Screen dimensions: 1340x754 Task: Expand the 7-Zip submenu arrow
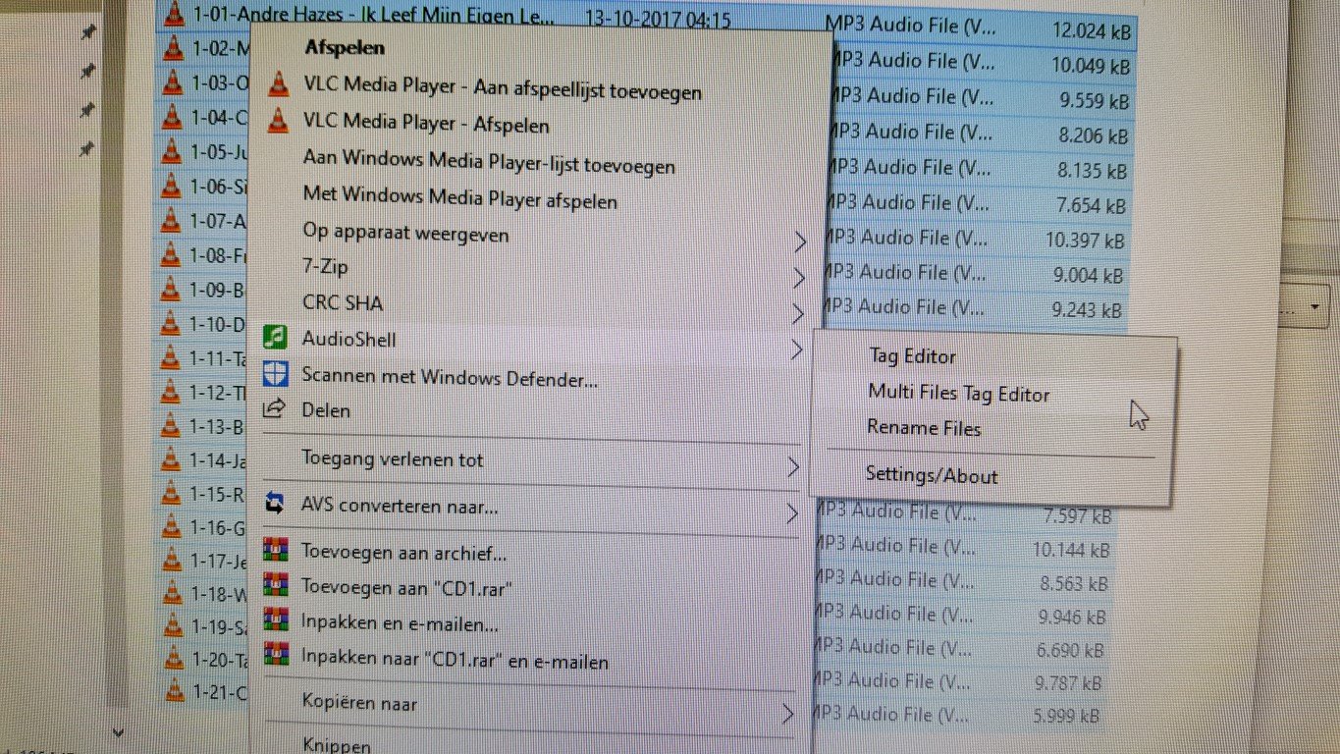(799, 278)
